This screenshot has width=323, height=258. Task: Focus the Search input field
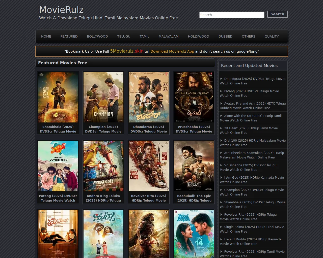click(x=232, y=15)
